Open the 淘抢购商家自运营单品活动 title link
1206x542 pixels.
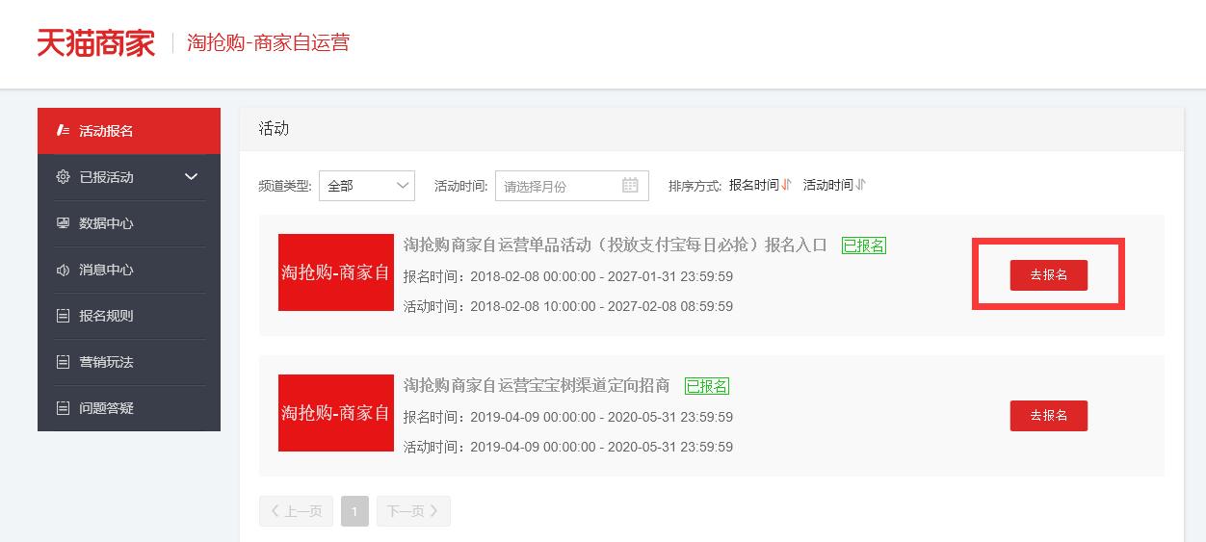616,245
